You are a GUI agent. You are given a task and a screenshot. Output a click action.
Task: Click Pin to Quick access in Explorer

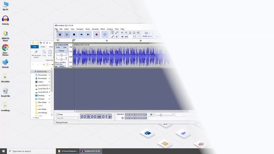point(36,54)
